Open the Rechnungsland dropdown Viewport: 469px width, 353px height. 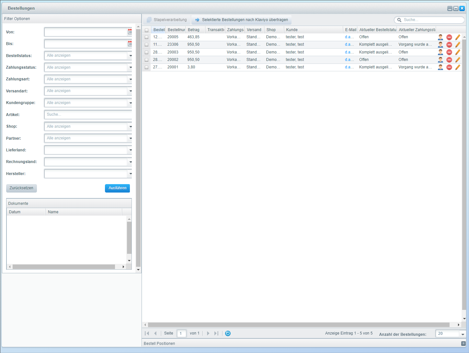[130, 162]
